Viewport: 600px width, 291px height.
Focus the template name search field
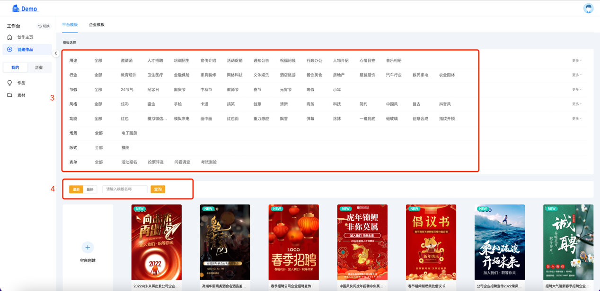click(x=124, y=189)
